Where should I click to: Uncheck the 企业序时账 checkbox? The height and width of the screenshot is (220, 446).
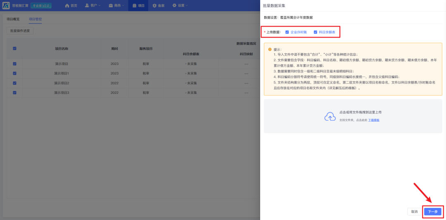pos(287,32)
